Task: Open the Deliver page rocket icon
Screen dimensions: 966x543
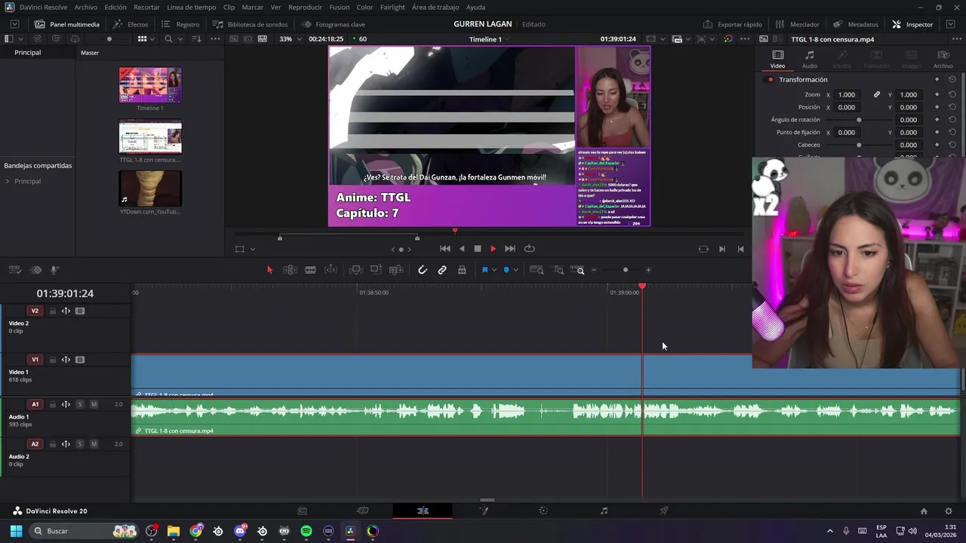Action: (x=664, y=511)
